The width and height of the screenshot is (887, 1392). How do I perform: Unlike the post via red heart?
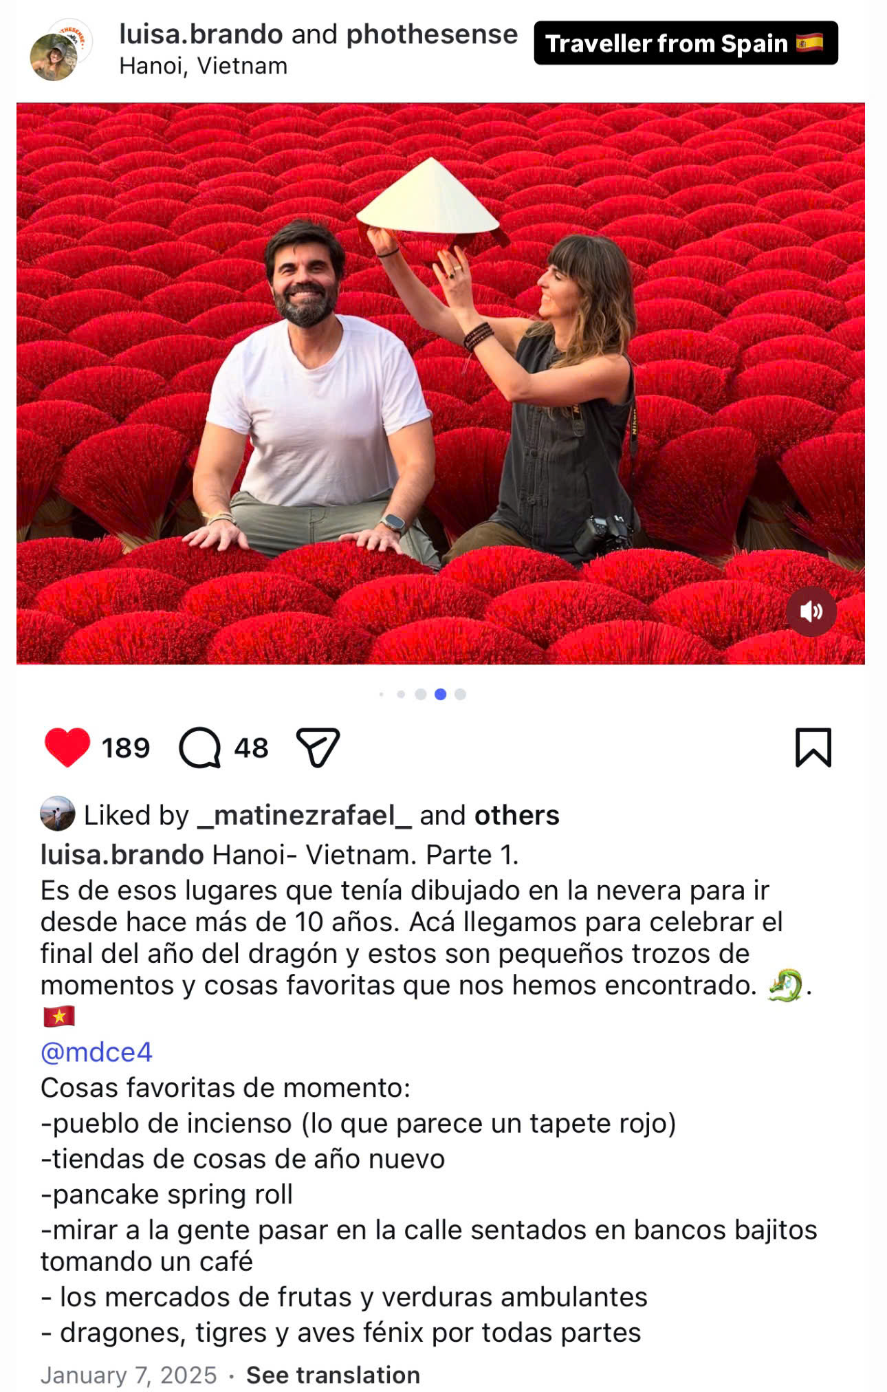click(67, 747)
